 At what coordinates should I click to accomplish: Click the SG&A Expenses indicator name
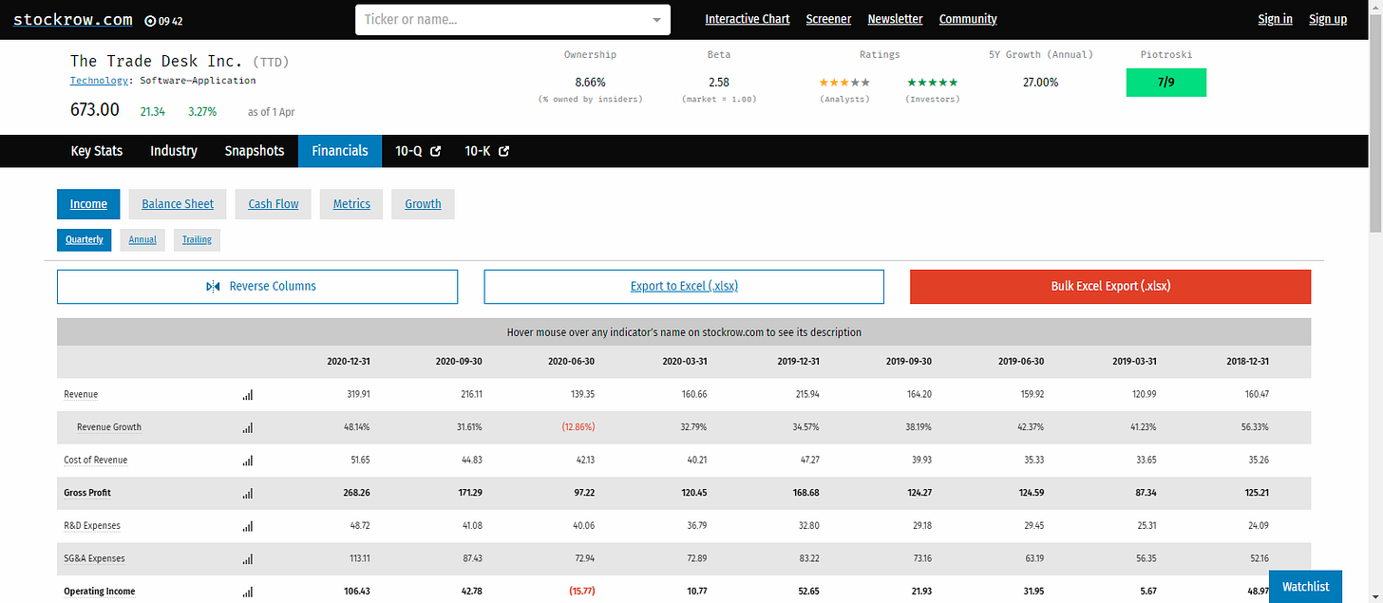click(94, 559)
